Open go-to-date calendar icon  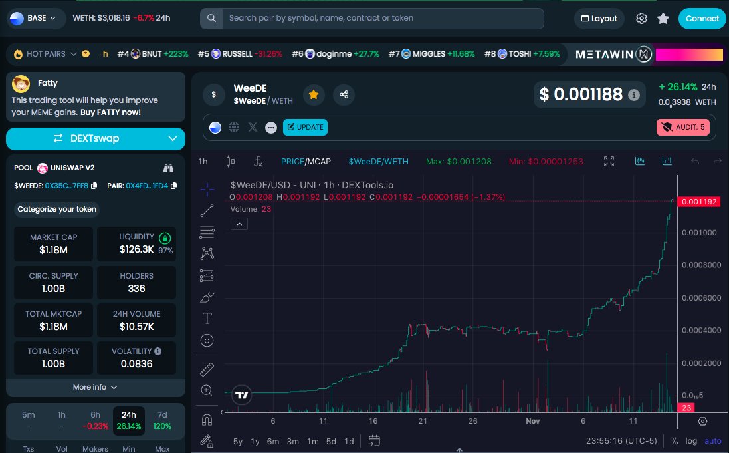pos(374,440)
